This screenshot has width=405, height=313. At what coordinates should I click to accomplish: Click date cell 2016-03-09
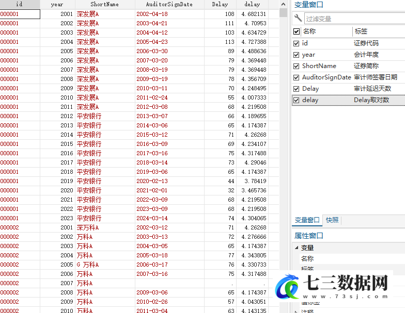tap(152, 144)
